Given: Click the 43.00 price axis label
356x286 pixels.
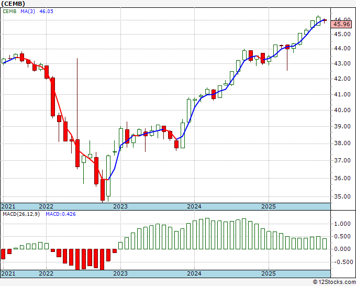Looking at the screenshot, I should (342, 63).
